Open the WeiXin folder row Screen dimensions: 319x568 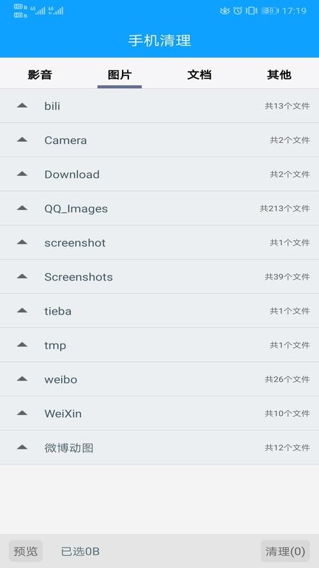point(159,413)
